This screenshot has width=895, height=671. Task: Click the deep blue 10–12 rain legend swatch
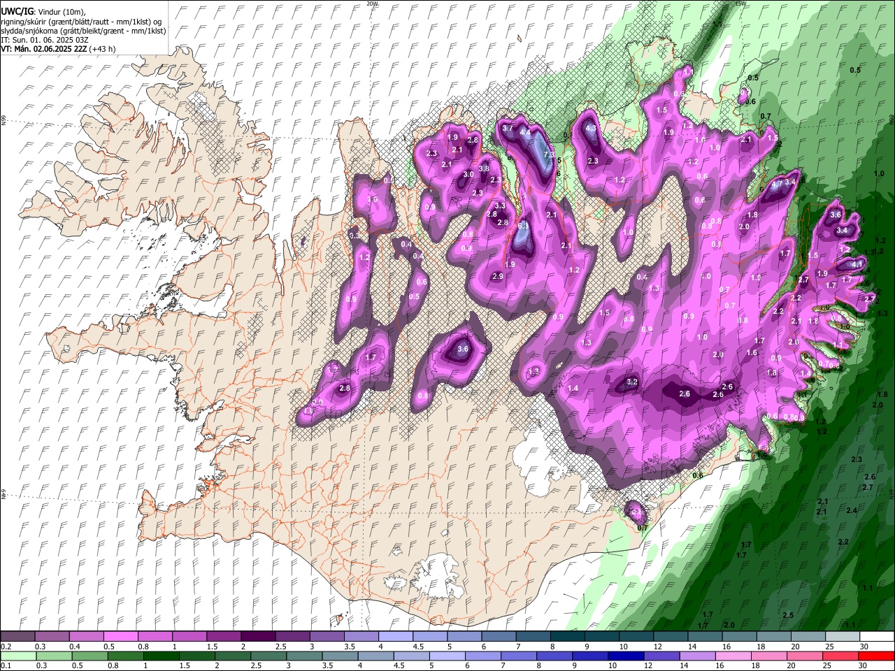tap(626, 656)
